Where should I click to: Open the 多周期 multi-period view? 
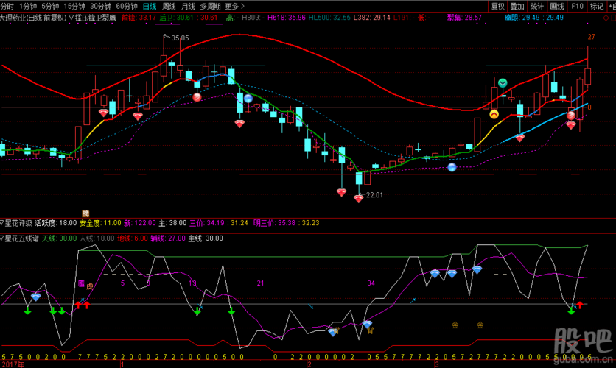(x=210, y=7)
